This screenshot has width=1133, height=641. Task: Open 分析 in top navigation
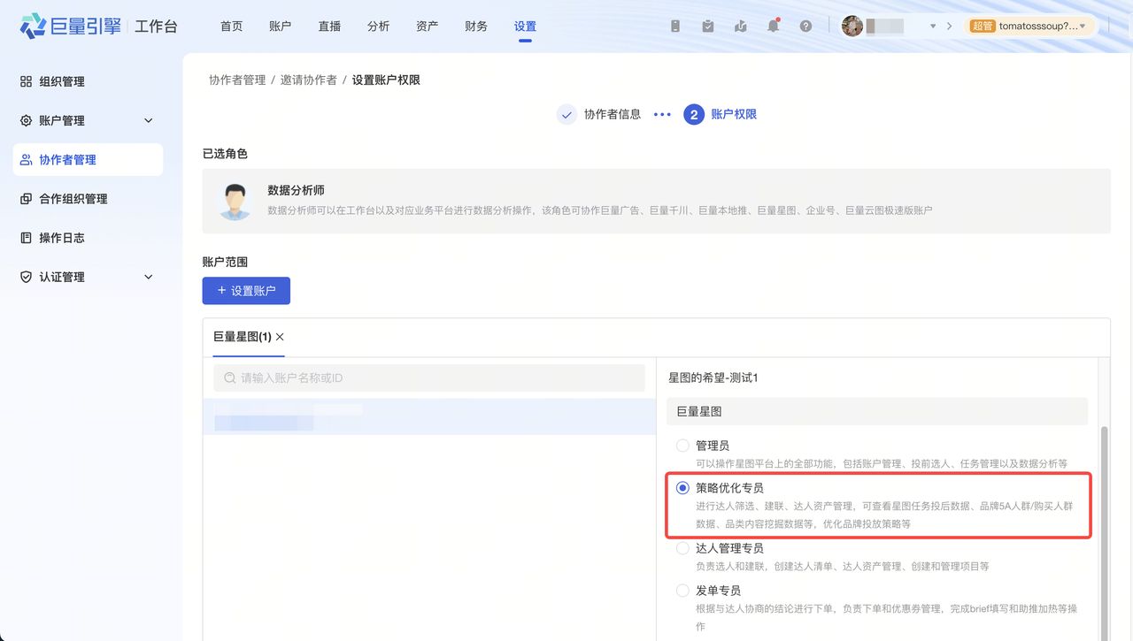[x=378, y=27]
